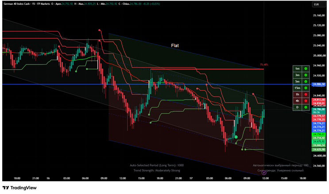
Task: Click the green status dot beside 1m
Action: [x=306, y=68]
